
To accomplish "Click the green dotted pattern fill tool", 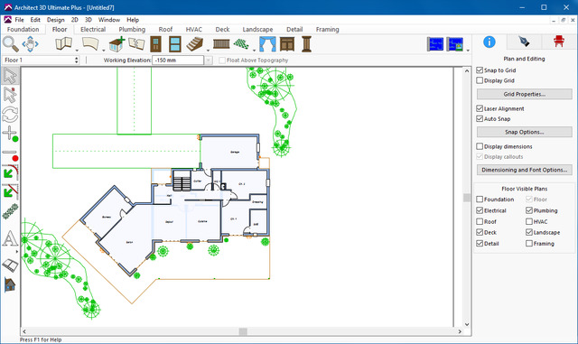I will 10,211.
